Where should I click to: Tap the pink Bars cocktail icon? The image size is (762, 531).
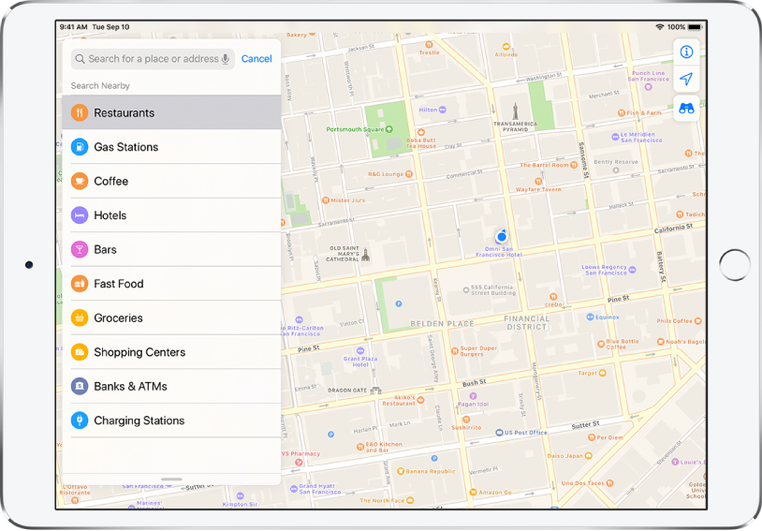pyautogui.click(x=80, y=250)
